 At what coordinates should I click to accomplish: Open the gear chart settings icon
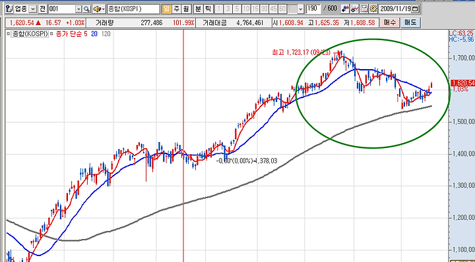click(x=373, y=9)
